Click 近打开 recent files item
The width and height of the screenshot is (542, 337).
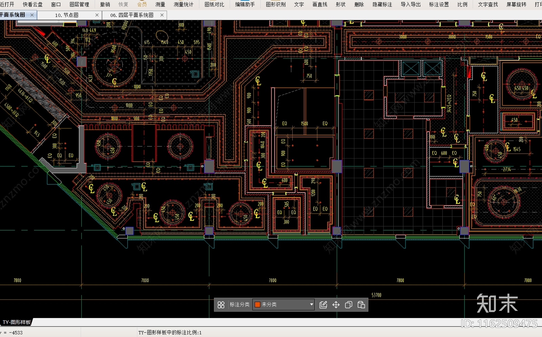(x=7, y=4)
